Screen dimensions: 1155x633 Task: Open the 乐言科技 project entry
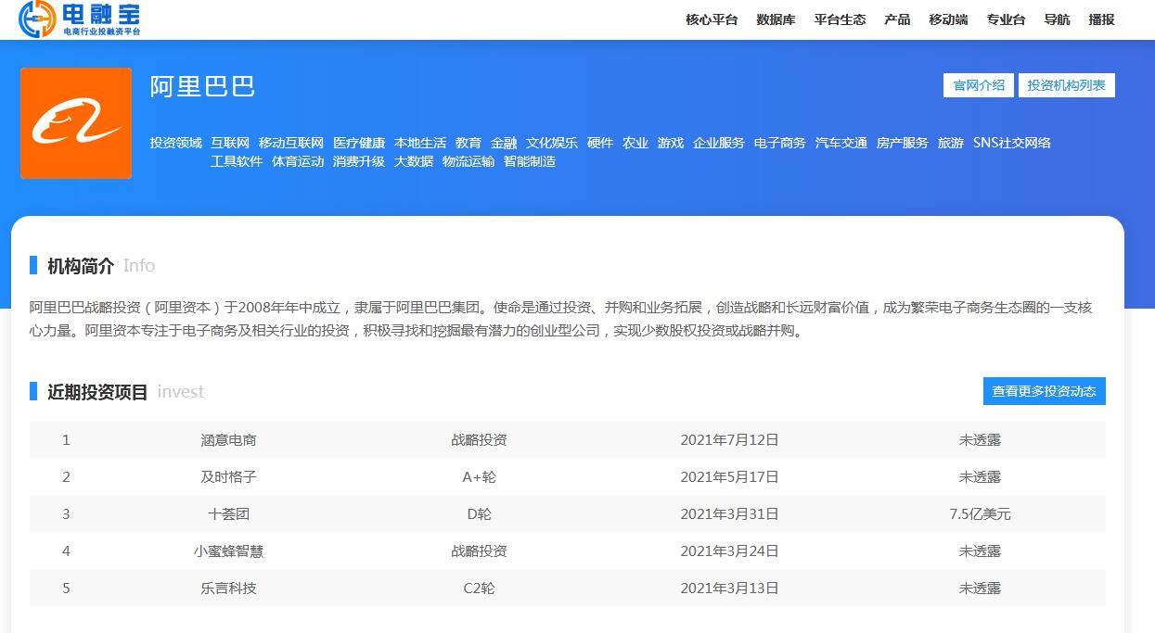click(x=228, y=589)
